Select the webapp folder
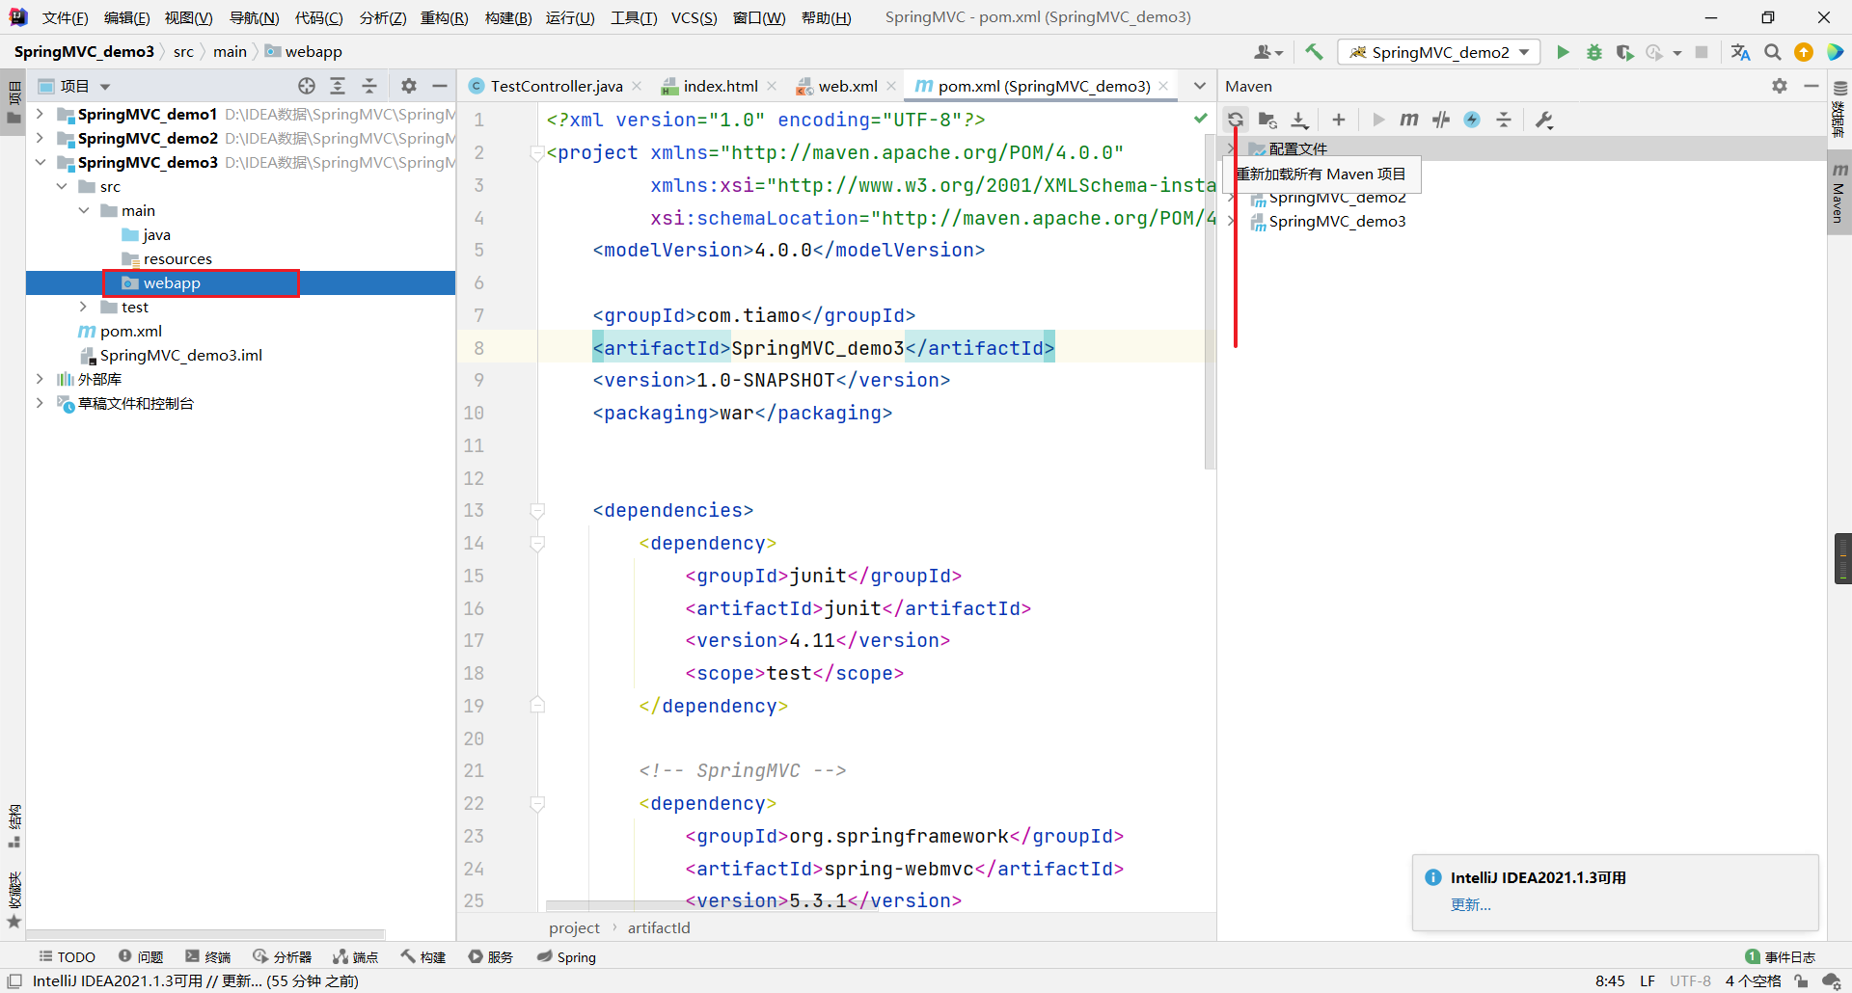Screen dimensions: 1852x993 tap(168, 282)
